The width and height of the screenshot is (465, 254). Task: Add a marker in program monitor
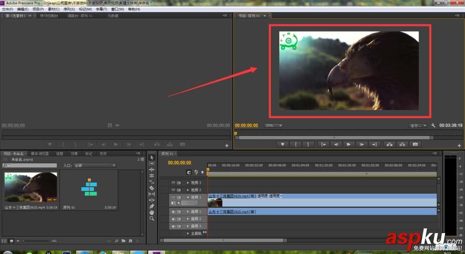(282, 144)
